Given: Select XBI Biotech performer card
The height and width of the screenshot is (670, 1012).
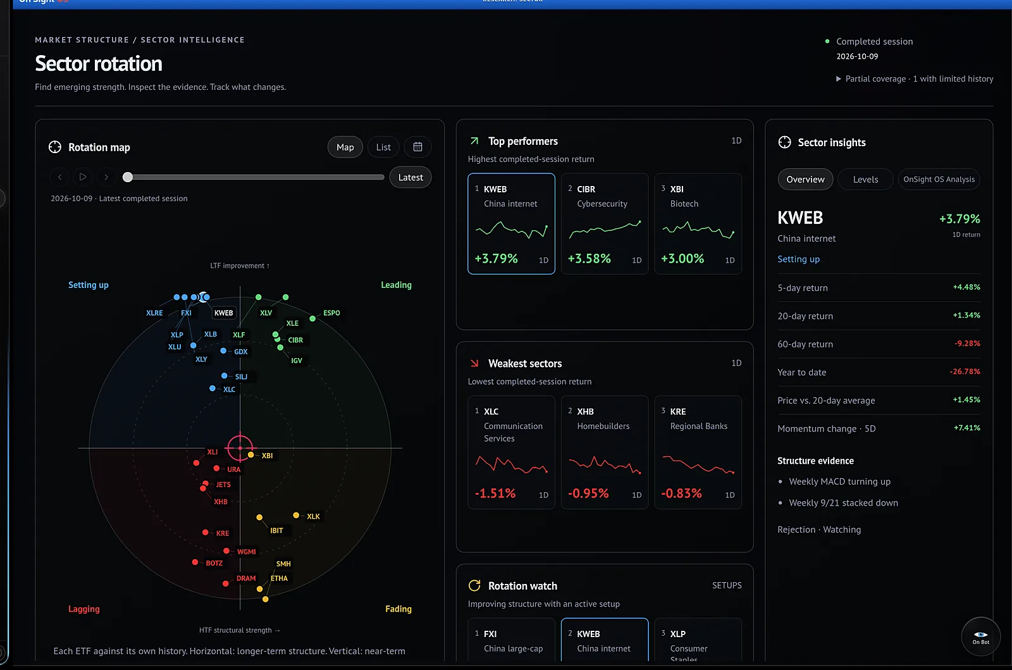Looking at the screenshot, I should pos(698,223).
